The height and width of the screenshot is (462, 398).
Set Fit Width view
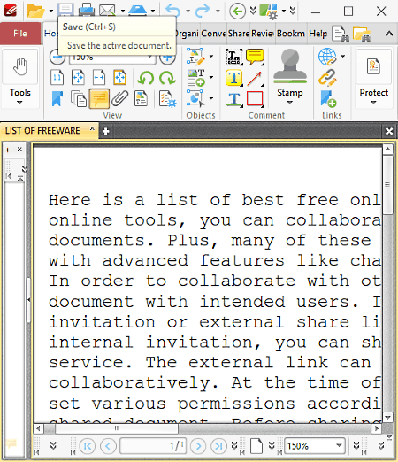99,78
